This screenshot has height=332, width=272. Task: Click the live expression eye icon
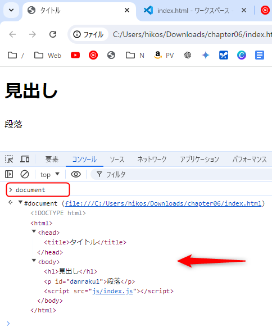76,174
